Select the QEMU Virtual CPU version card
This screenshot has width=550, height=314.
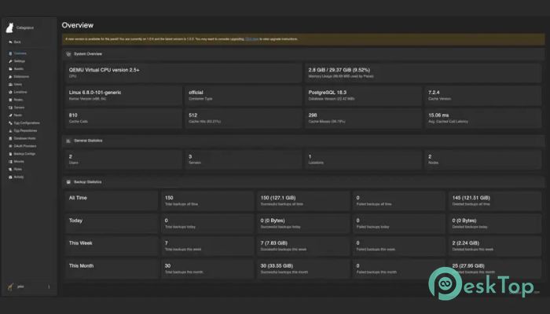pyautogui.click(x=183, y=73)
